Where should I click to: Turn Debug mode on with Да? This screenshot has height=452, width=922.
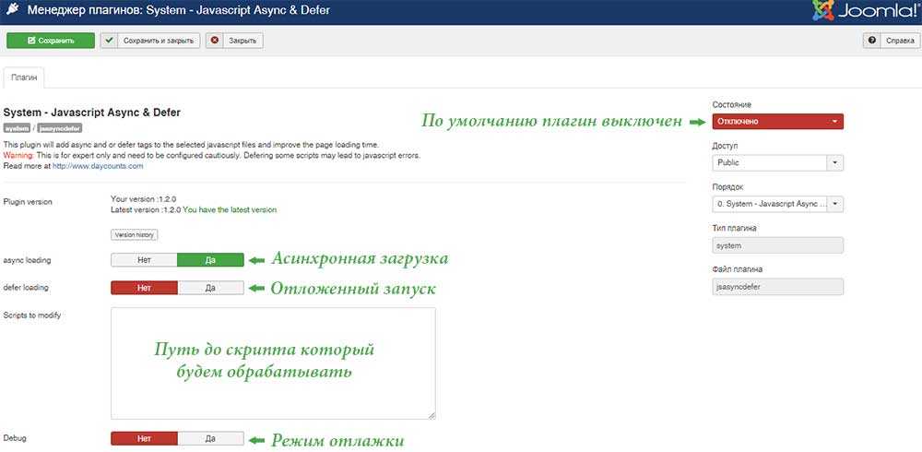click(210, 438)
